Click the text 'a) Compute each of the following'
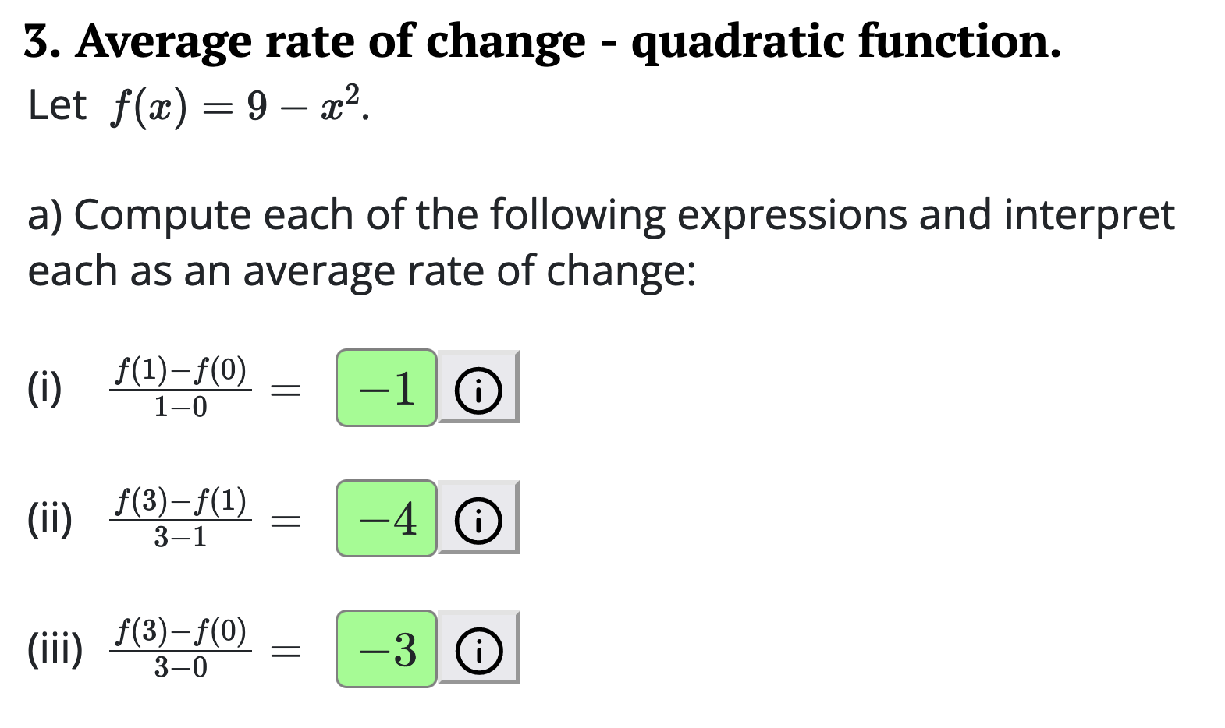The width and height of the screenshot is (1225, 728). (346, 214)
